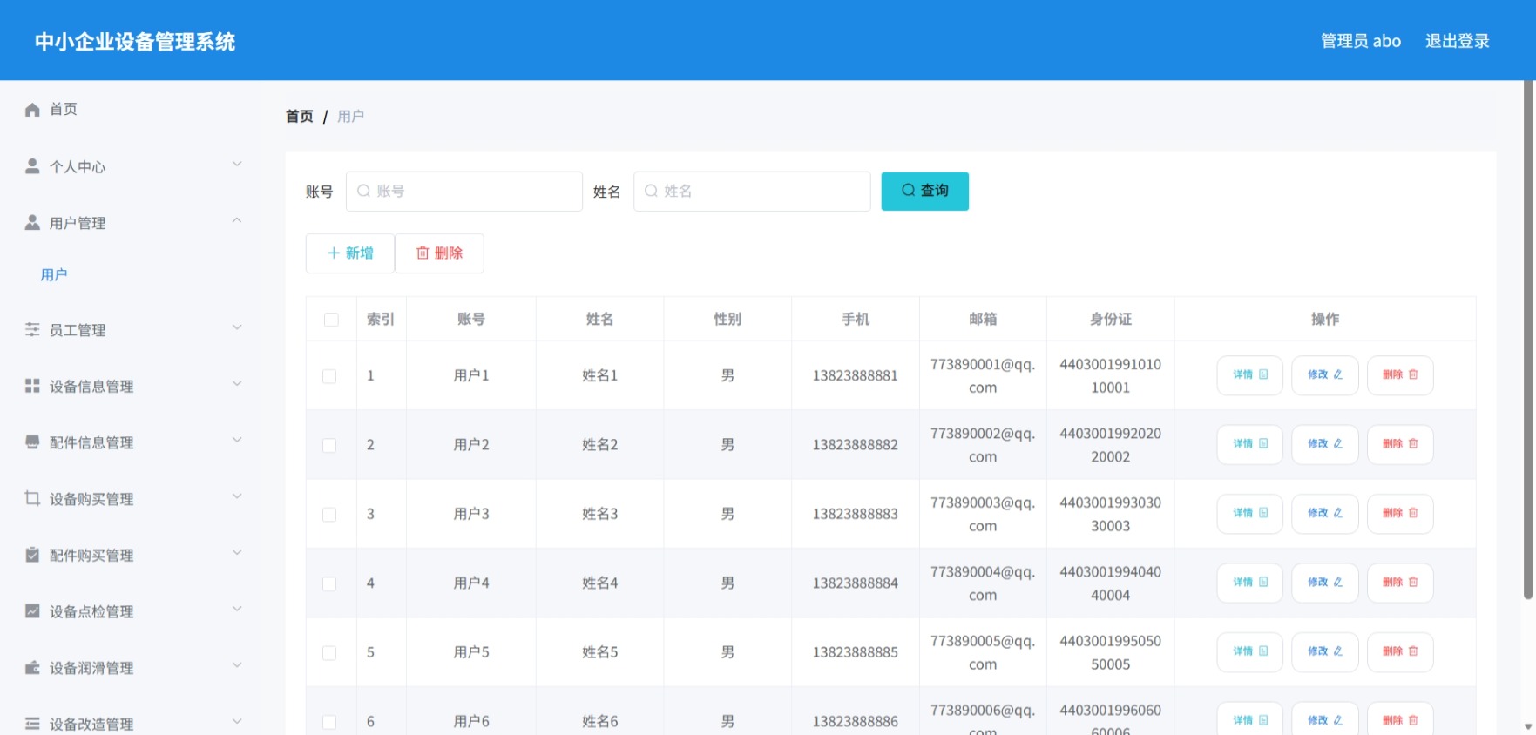Click the trash icon on the top 删除 button
Viewport: 1536px width, 735px height.
click(x=423, y=253)
